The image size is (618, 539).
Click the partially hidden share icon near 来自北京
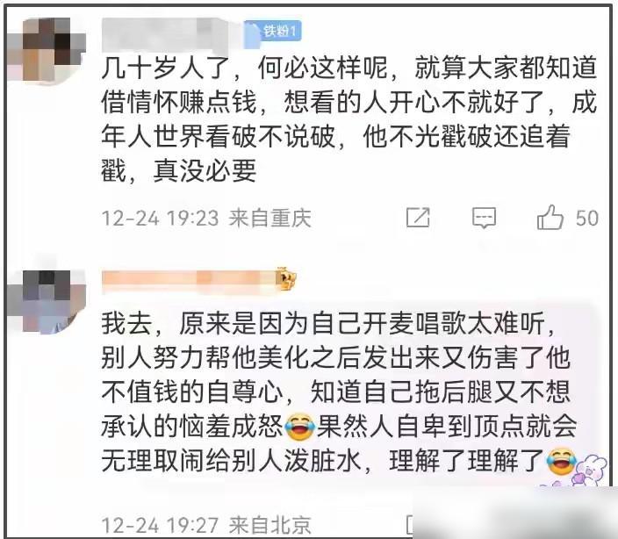click(410, 524)
